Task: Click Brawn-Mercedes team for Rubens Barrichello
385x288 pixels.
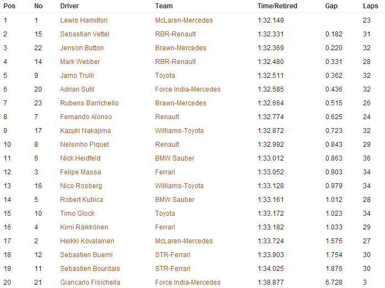Action: click(x=181, y=103)
